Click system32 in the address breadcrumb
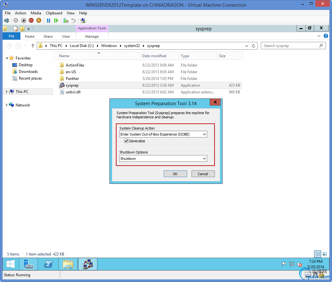 pos(132,46)
